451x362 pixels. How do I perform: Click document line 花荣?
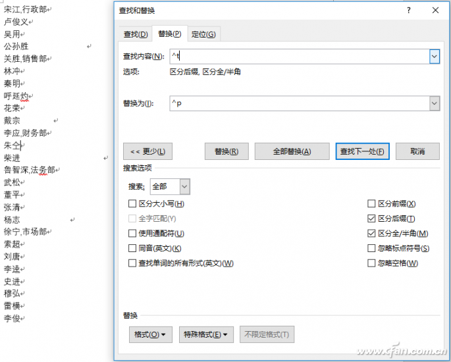pos(12,109)
